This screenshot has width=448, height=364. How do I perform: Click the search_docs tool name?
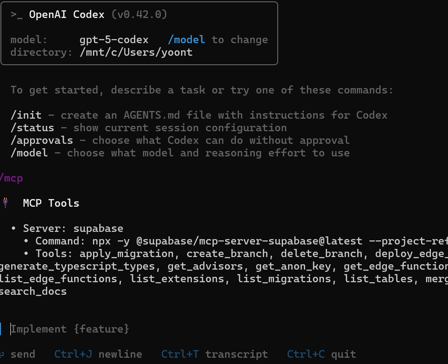tap(33, 291)
